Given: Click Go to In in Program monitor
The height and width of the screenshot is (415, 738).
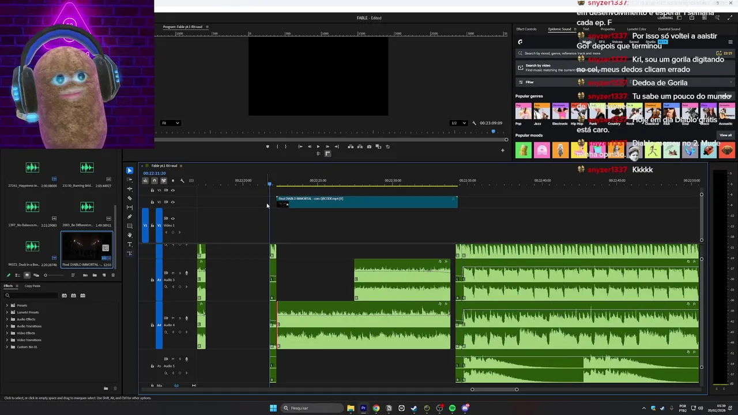Looking at the screenshot, I should click(300, 146).
